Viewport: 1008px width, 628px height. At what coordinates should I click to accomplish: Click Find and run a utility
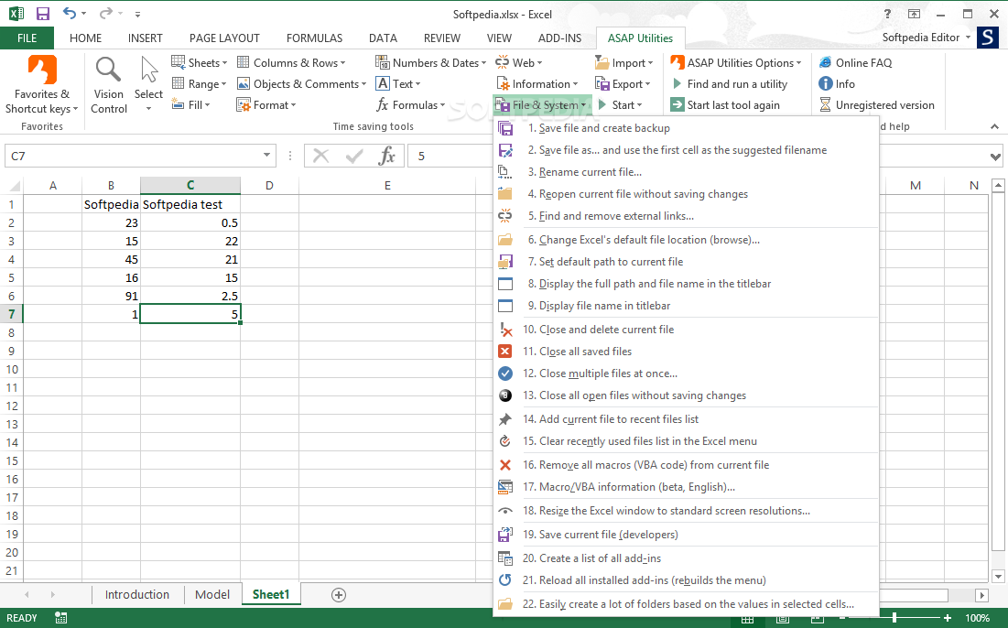[729, 83]
